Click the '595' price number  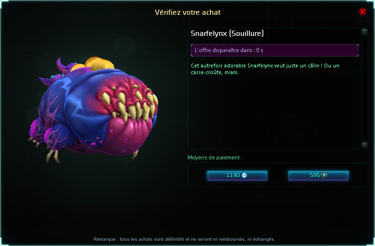pos(315,175)
